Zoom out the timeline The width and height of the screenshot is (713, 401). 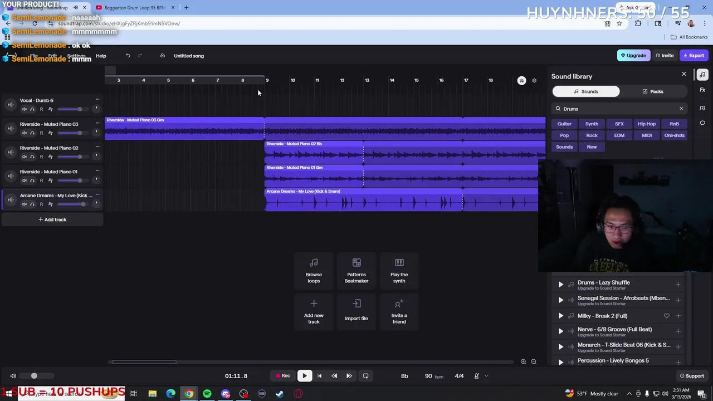(x=534, y=362)
